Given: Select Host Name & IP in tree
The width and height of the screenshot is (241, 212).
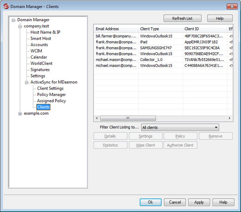Looking at the screenshot, I should pos(45,32).
